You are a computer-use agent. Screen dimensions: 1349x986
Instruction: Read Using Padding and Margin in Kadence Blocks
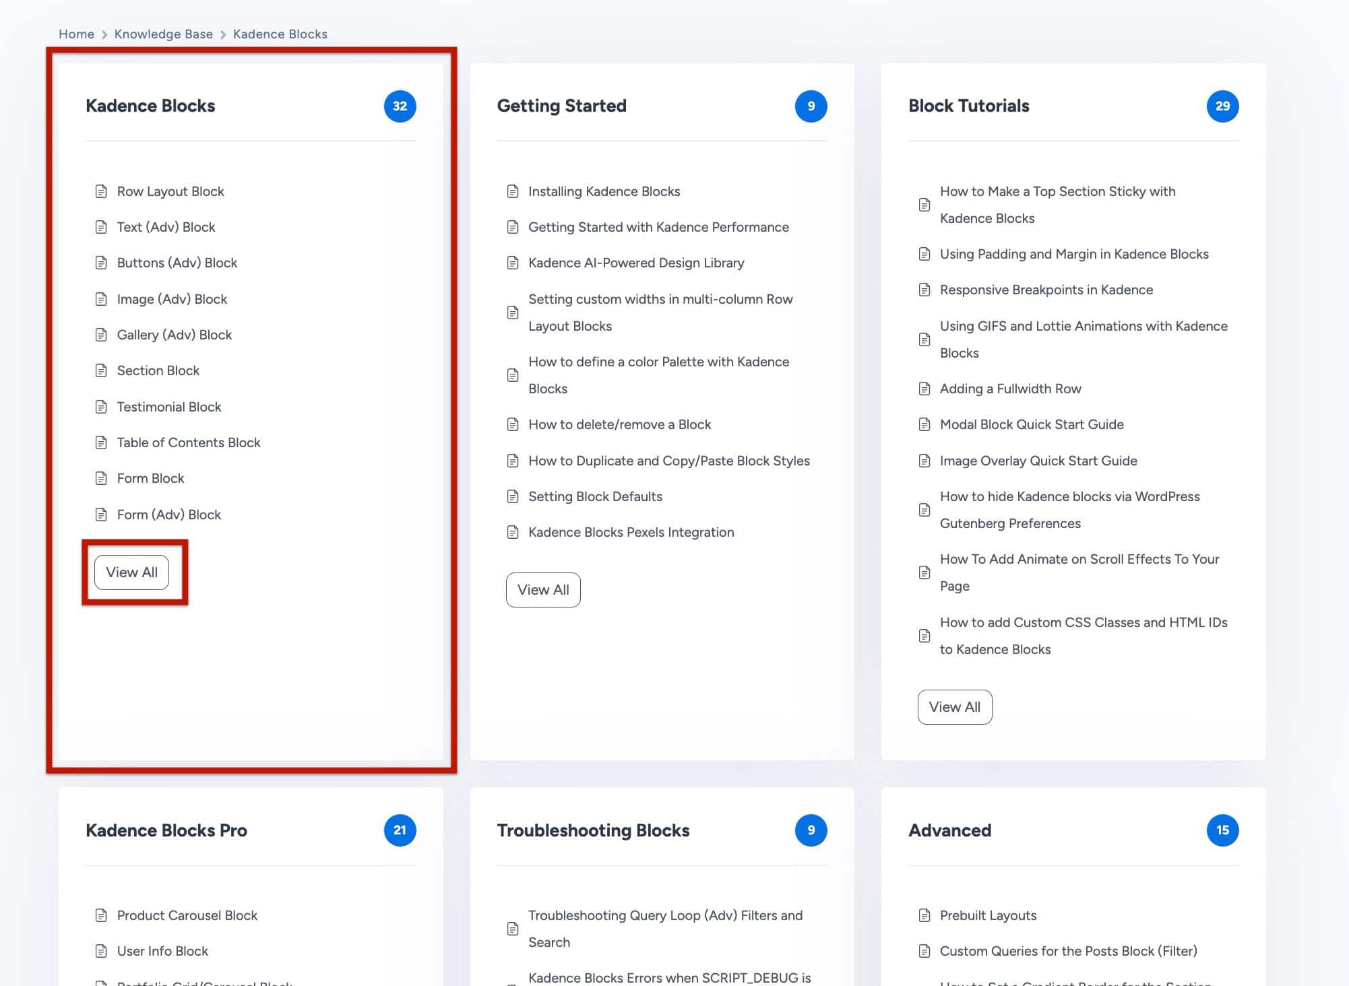[x=1074, y=254]
